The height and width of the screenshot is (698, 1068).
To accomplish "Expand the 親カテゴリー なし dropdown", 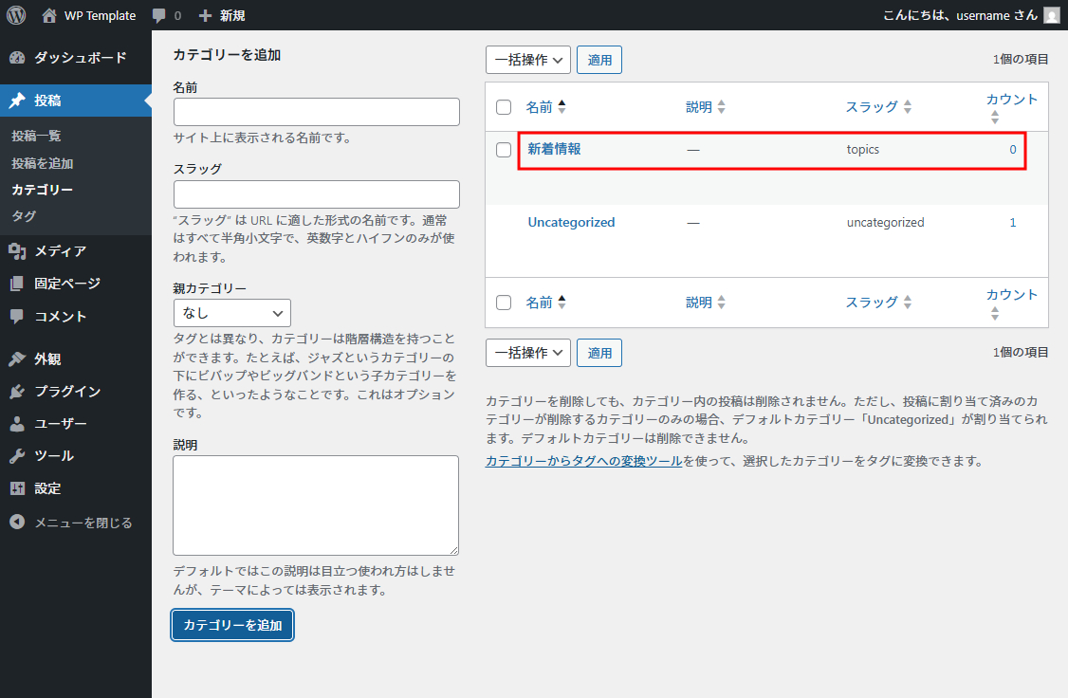I will (x=232, y=313).
